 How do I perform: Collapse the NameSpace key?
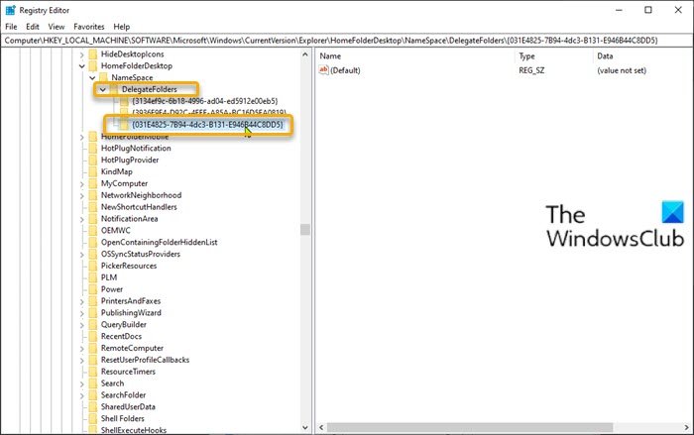coord(92,78)
